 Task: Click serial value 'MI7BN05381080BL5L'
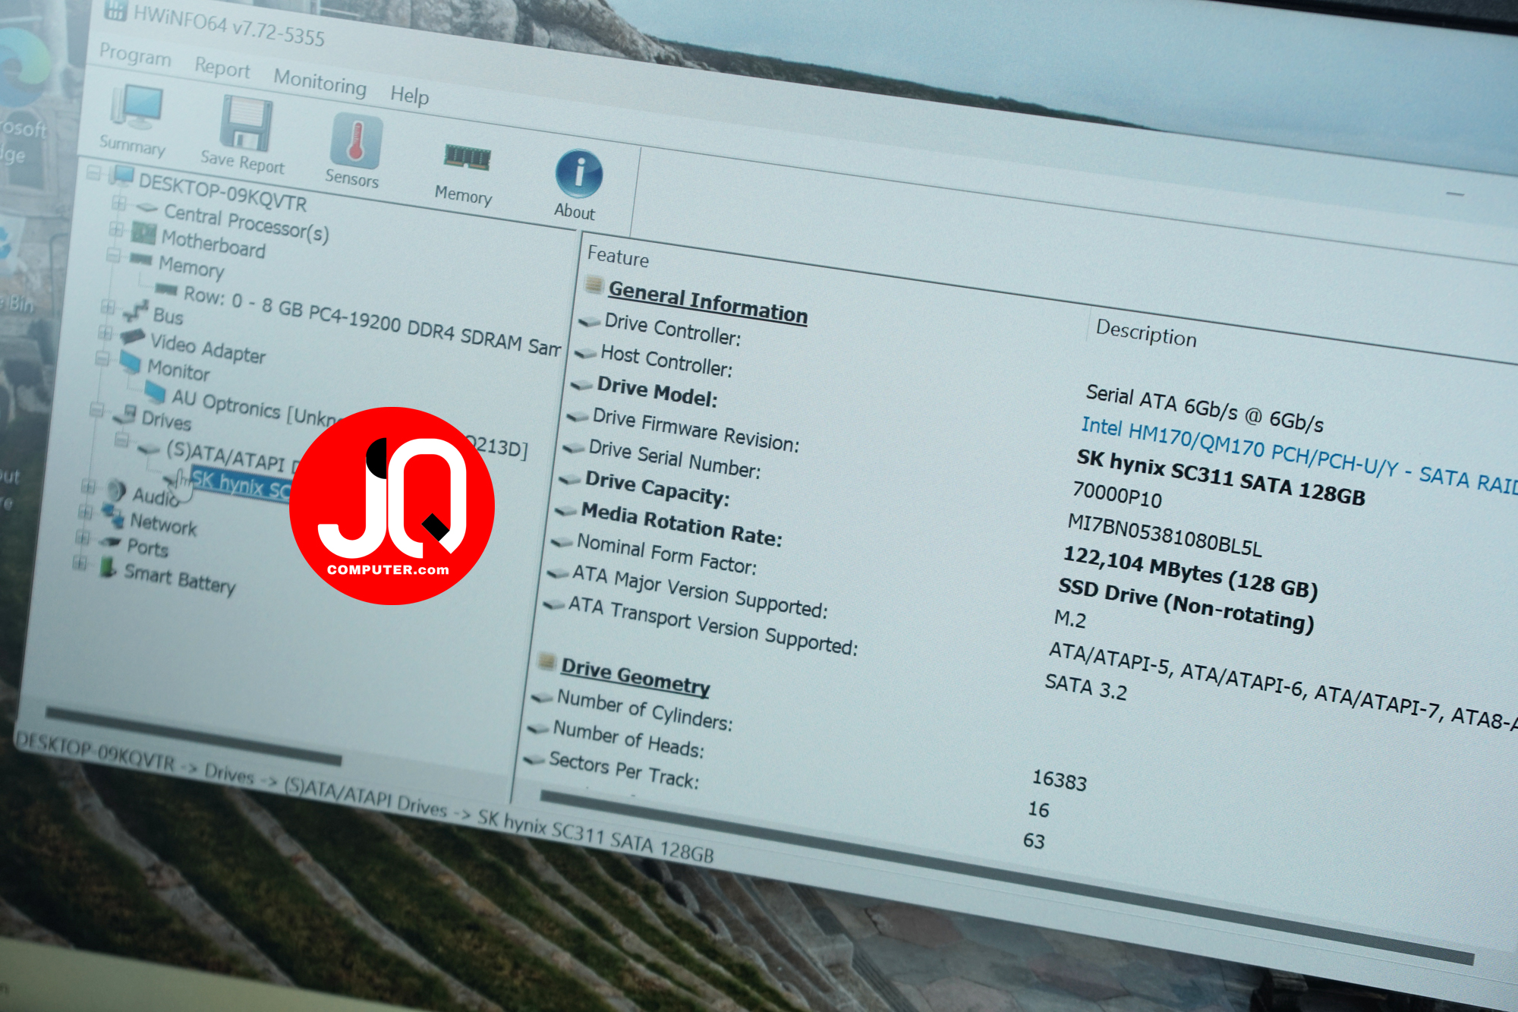[1164, 536]
